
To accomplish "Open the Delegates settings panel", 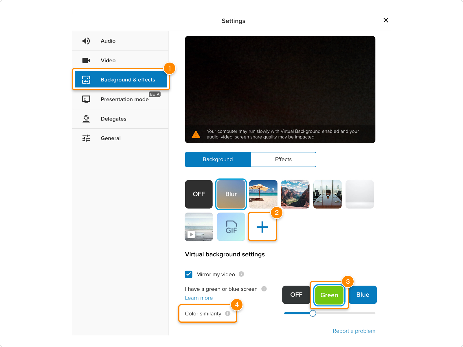I will [x=113, y=119].
